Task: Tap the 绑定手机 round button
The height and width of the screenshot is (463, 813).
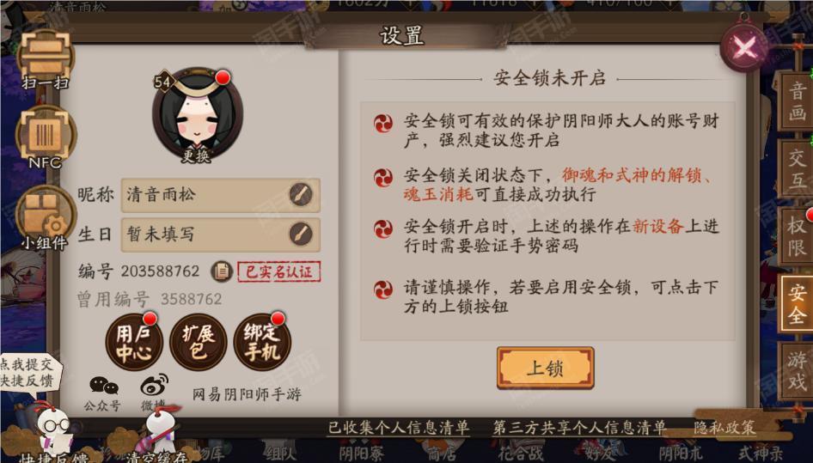Action: coord(262,342)
